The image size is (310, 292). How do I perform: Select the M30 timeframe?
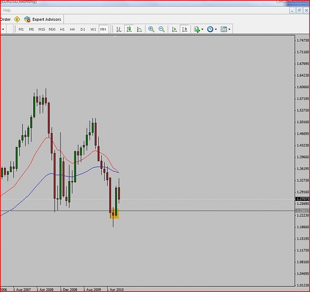[52, 29]
